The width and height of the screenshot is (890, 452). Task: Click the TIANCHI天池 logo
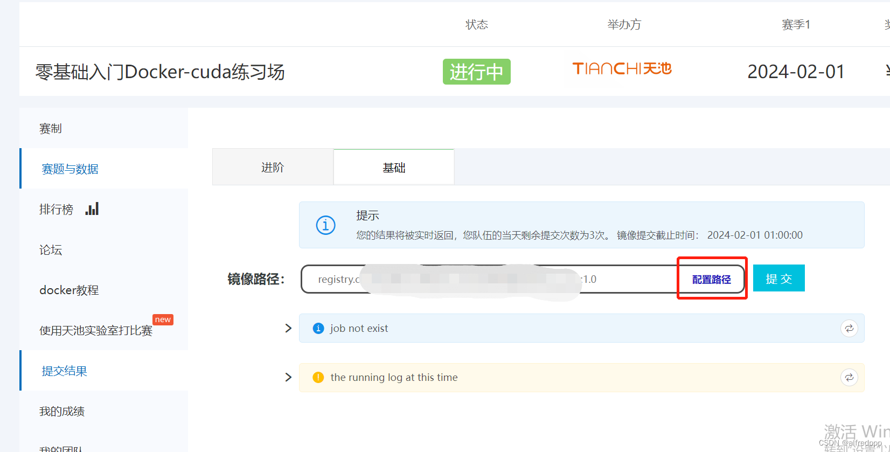(x=622, y=68)
